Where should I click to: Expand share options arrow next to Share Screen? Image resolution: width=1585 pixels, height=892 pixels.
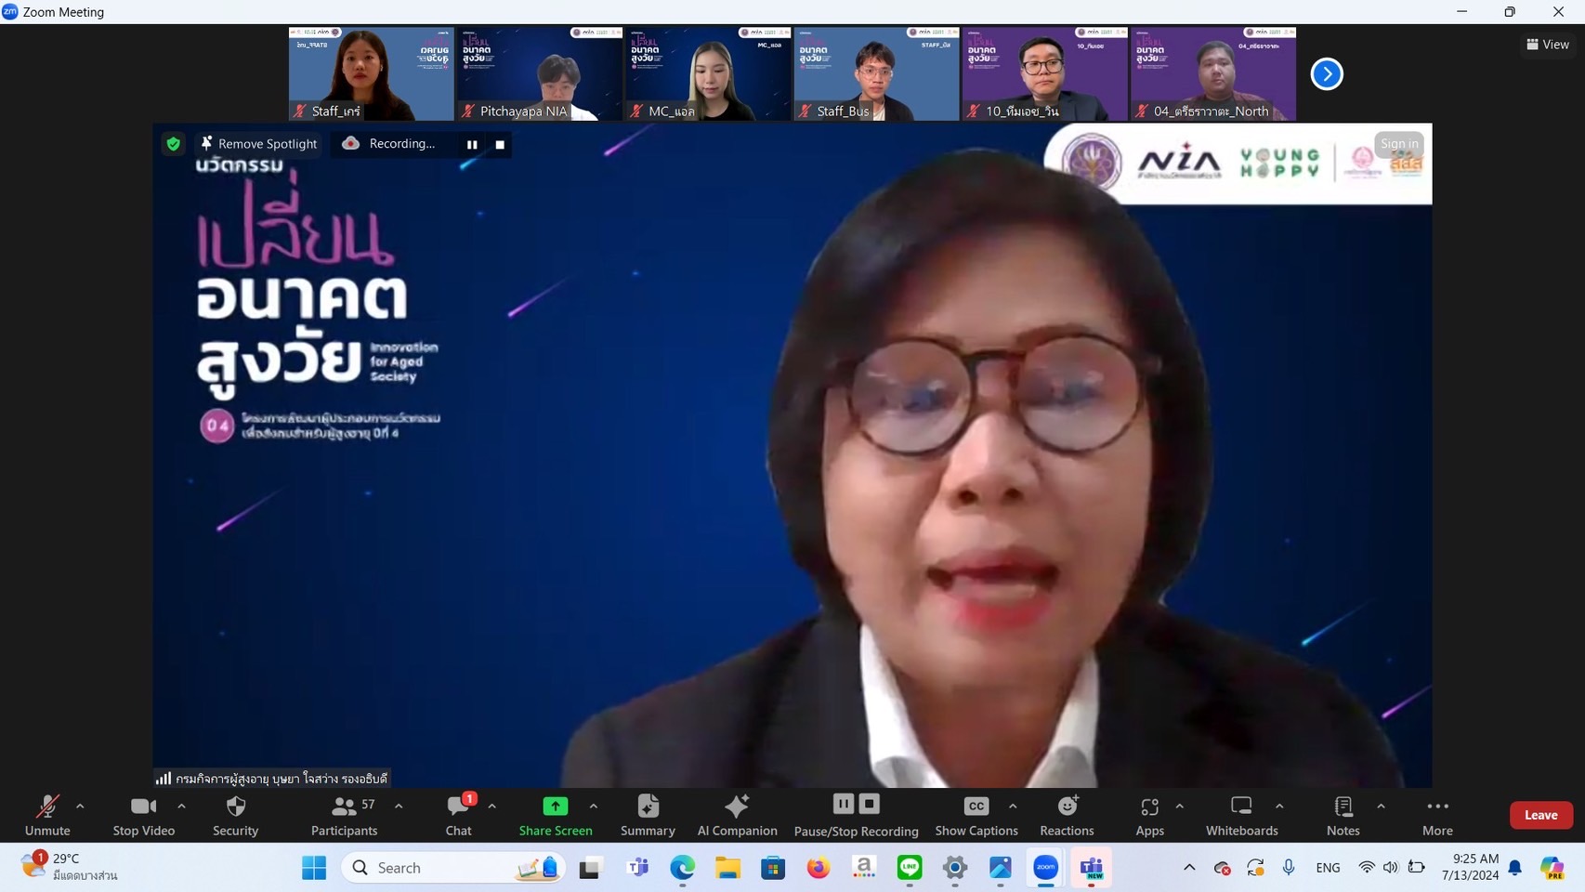[594, 807]
